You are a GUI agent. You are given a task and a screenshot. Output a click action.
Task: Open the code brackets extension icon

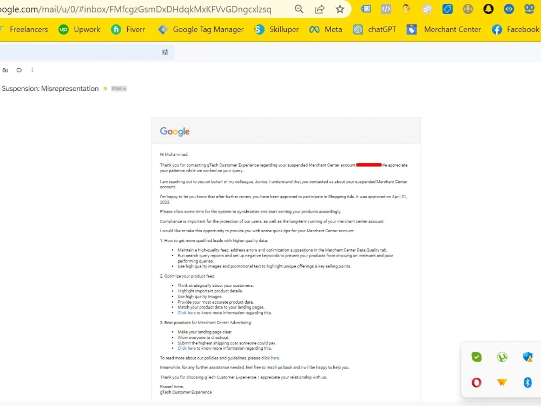point(386,9)
